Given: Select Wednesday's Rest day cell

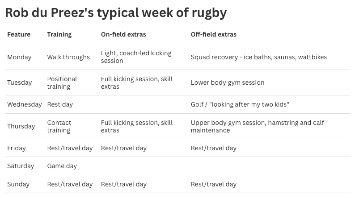Looking at the screenshot, I should [x=60, y=104].
